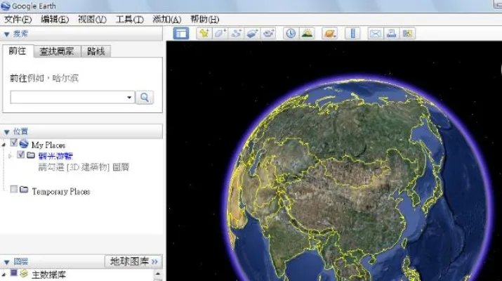The image size is (502, 281).
Task: Open the 工具(T) menu
Action: coord(130,20)
